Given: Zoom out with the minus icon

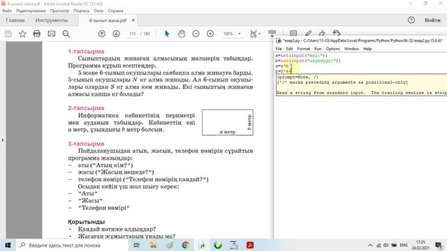Looking at the screenshot, I should 196,34.
